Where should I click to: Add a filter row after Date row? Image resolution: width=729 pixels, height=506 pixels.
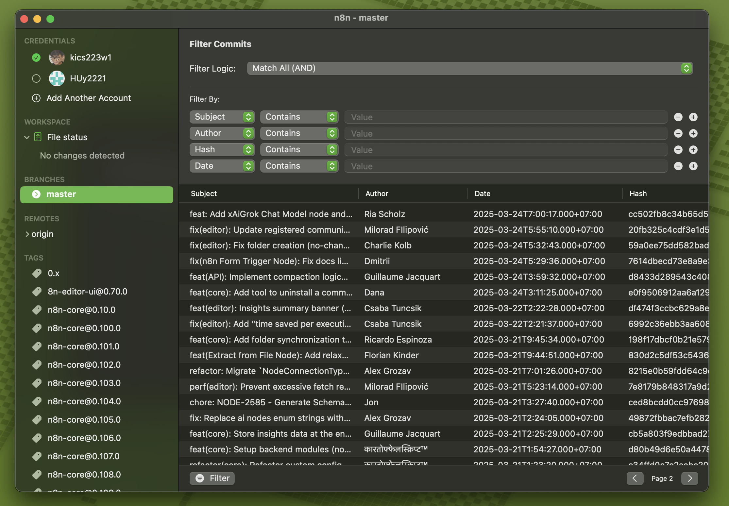(693, 166)
